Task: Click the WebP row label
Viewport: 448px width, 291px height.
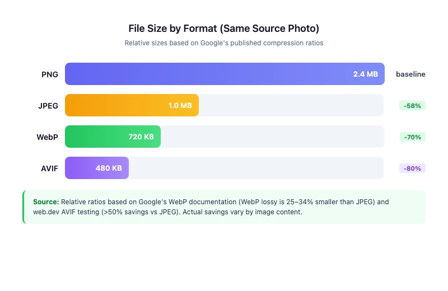Action: [x=47, y=137]
